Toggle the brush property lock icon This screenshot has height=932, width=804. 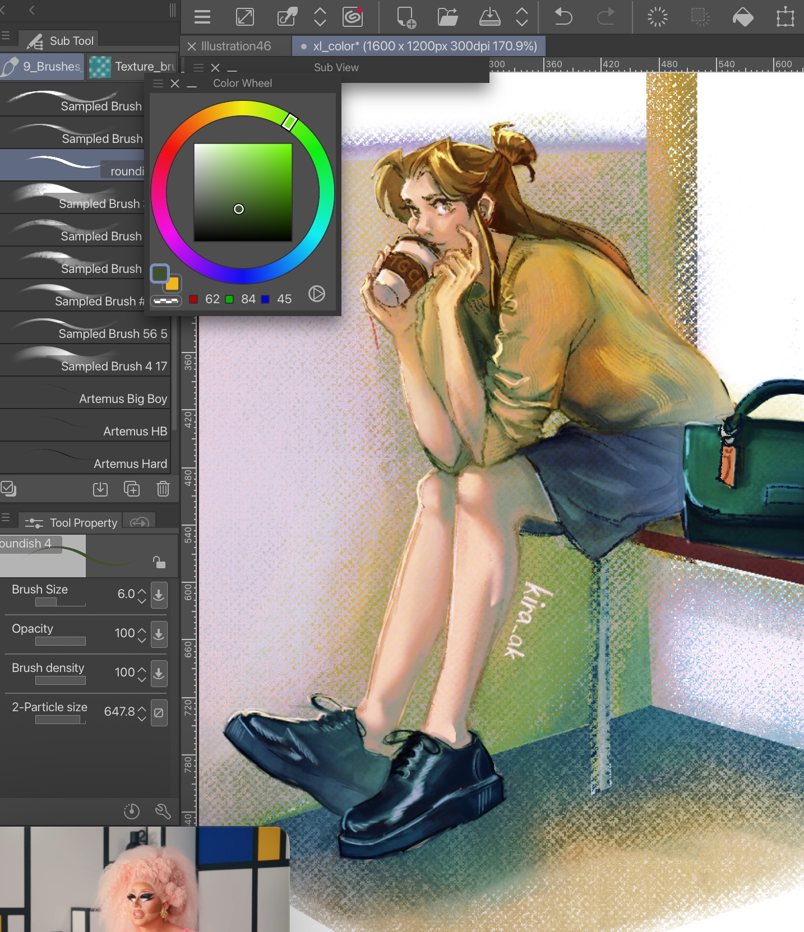coord(159,562)
